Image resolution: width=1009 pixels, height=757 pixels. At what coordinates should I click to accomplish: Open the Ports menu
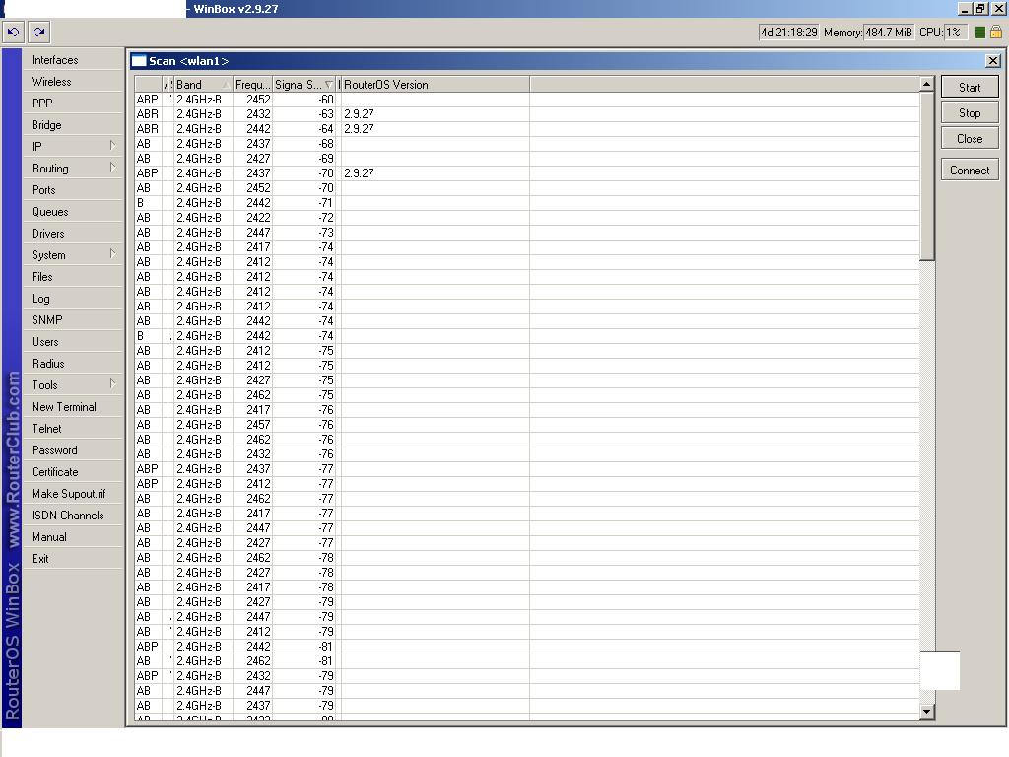coord(73,190)
